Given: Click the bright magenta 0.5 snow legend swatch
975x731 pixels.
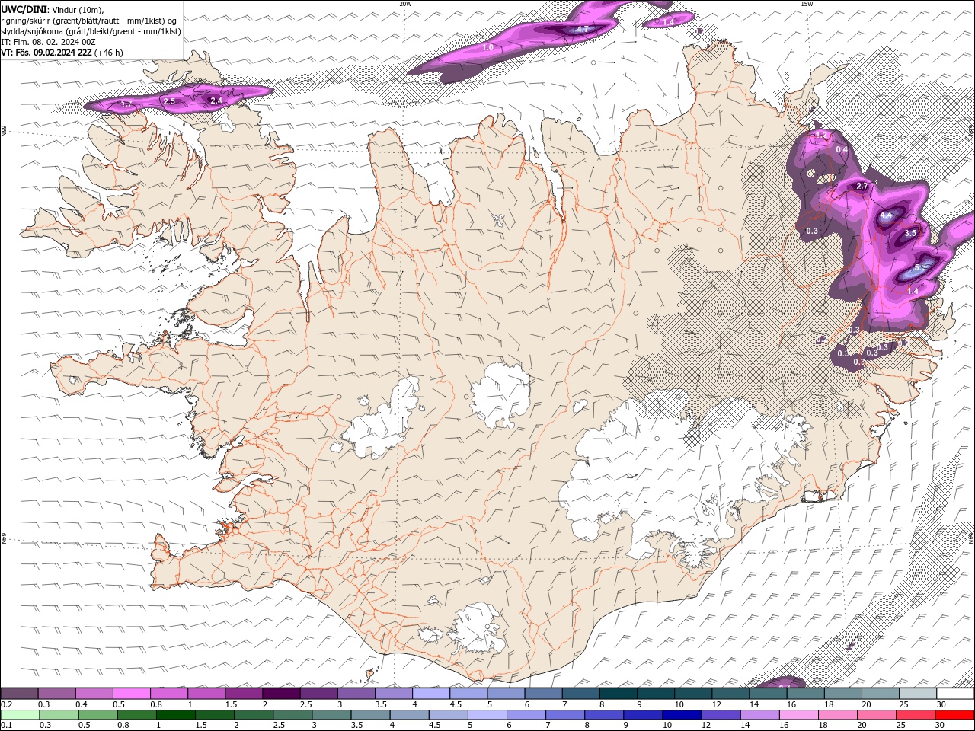Looking at the screenshot, I should tap(132, 694).
